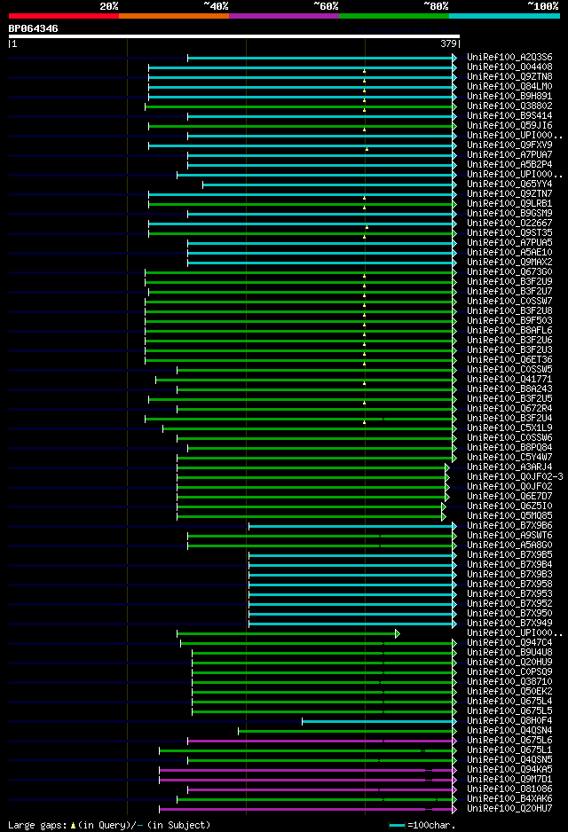Viewport: 568px width, 832px height.
Task: Select the UniRef100_B9GSM9 label
Action: click(509, 213)
